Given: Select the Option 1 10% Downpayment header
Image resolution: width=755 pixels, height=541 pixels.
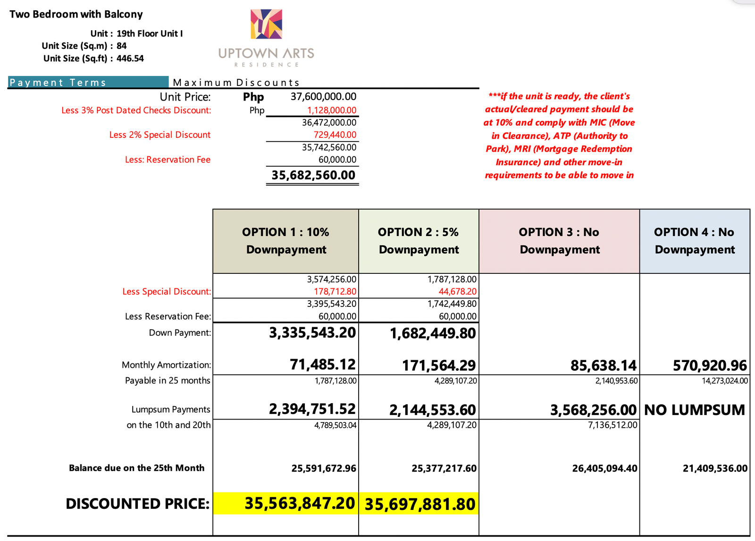Looking at the screenshot, I should pos(285,241).
